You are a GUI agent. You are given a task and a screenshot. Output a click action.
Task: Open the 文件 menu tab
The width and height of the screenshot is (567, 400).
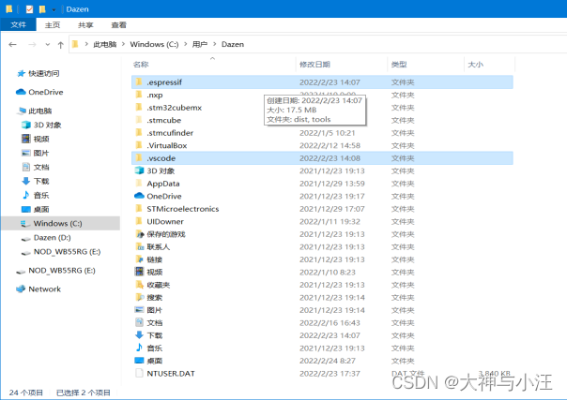(x=19, y=24)
